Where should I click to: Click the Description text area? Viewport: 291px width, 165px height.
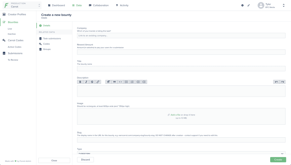181,91
